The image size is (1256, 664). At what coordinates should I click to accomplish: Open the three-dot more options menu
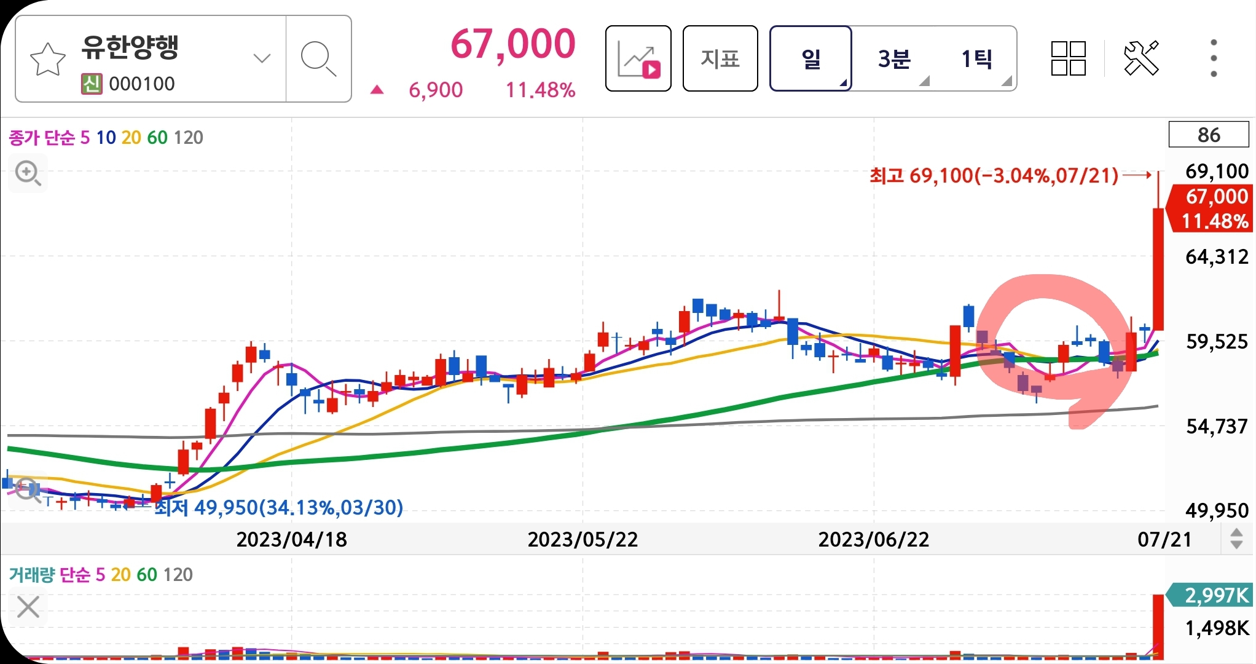(1214, 58)
